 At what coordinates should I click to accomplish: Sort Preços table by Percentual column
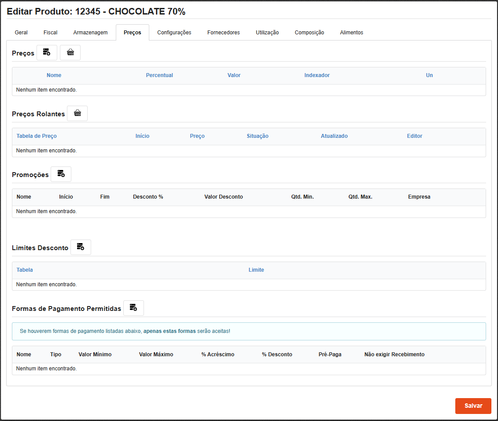pyautogui.click(x=159, y=75)
